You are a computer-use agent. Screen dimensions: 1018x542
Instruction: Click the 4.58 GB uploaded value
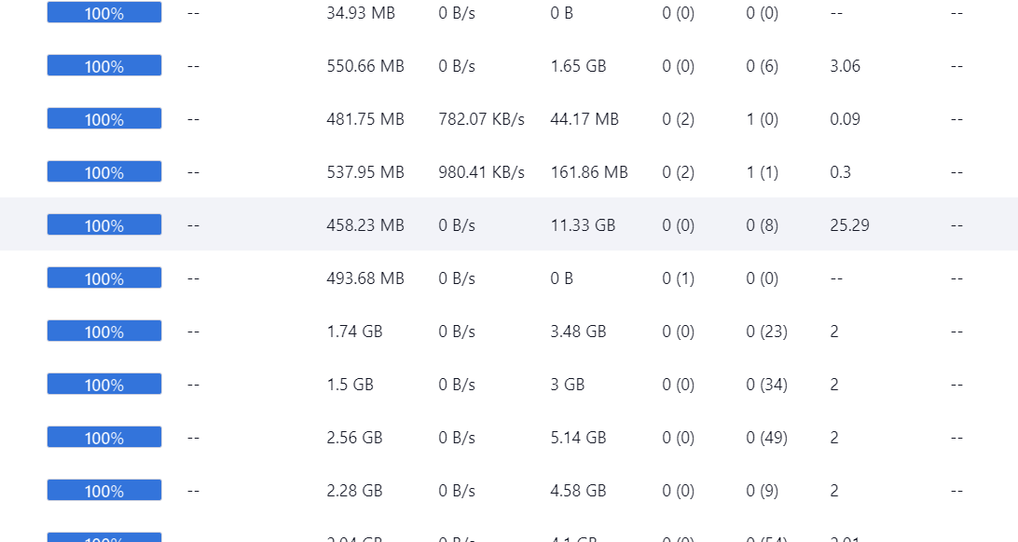click(x=578, y=491)
